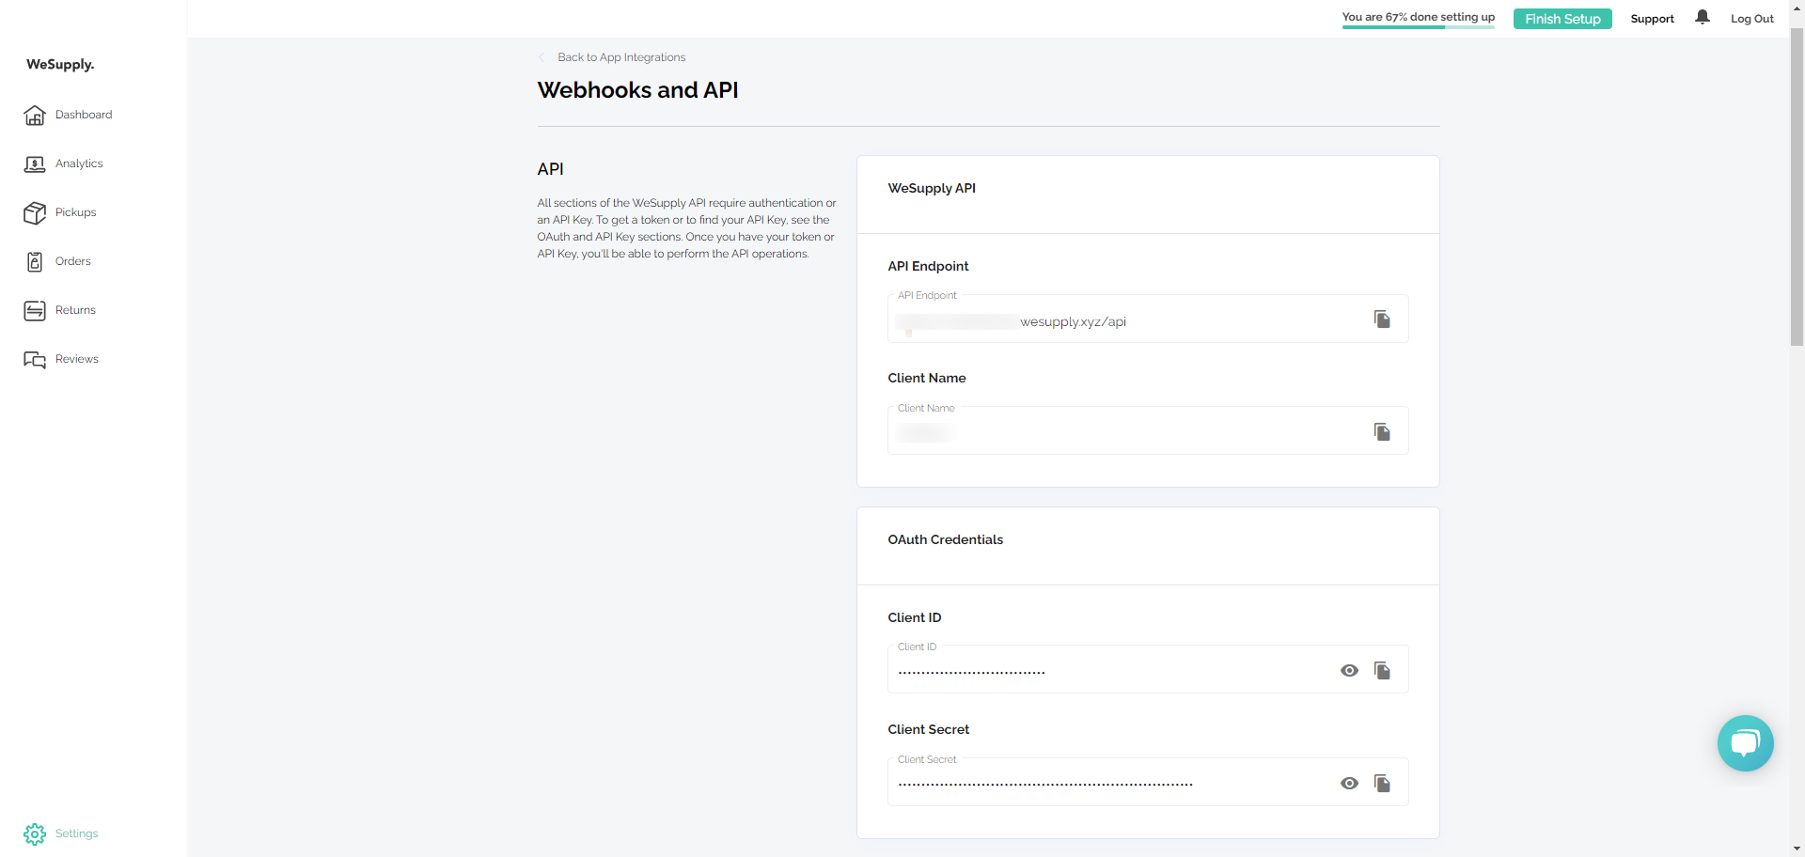Image resolution: width=1805 pixels, height=857 pixels.
Task: Open the live chat bubble widget
Action: click(x=1746, y=743)
